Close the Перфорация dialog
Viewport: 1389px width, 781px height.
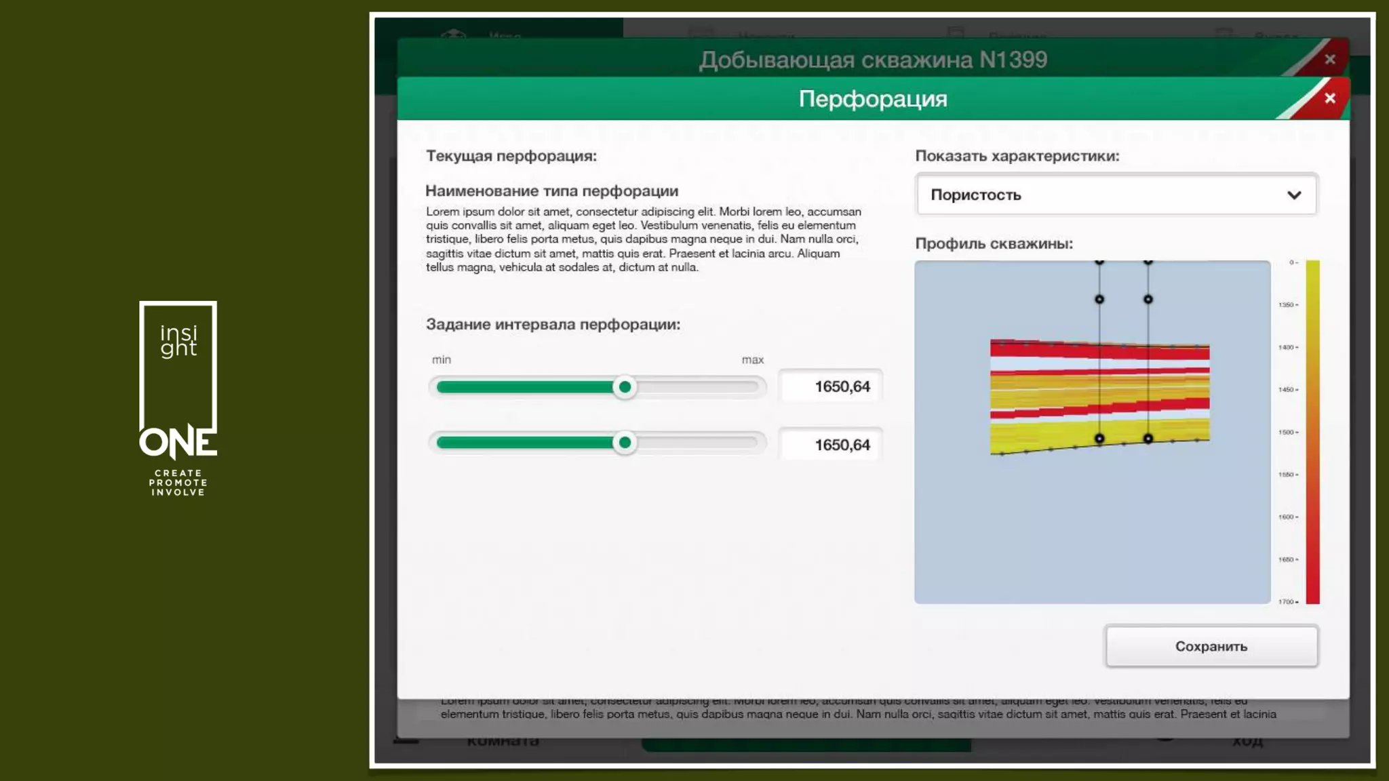pyautogui.click(x=1329, y=99)
